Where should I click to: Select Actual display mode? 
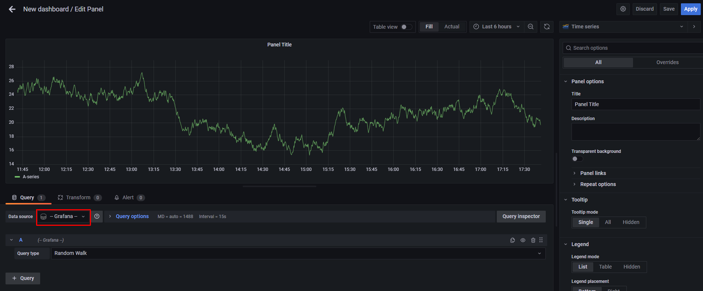point(452,27)
